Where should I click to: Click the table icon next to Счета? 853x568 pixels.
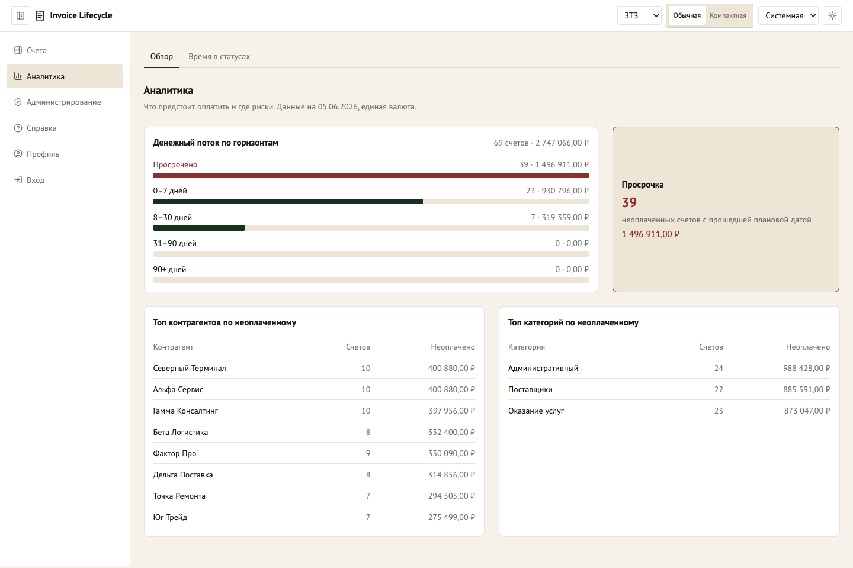tap(18, 50)
